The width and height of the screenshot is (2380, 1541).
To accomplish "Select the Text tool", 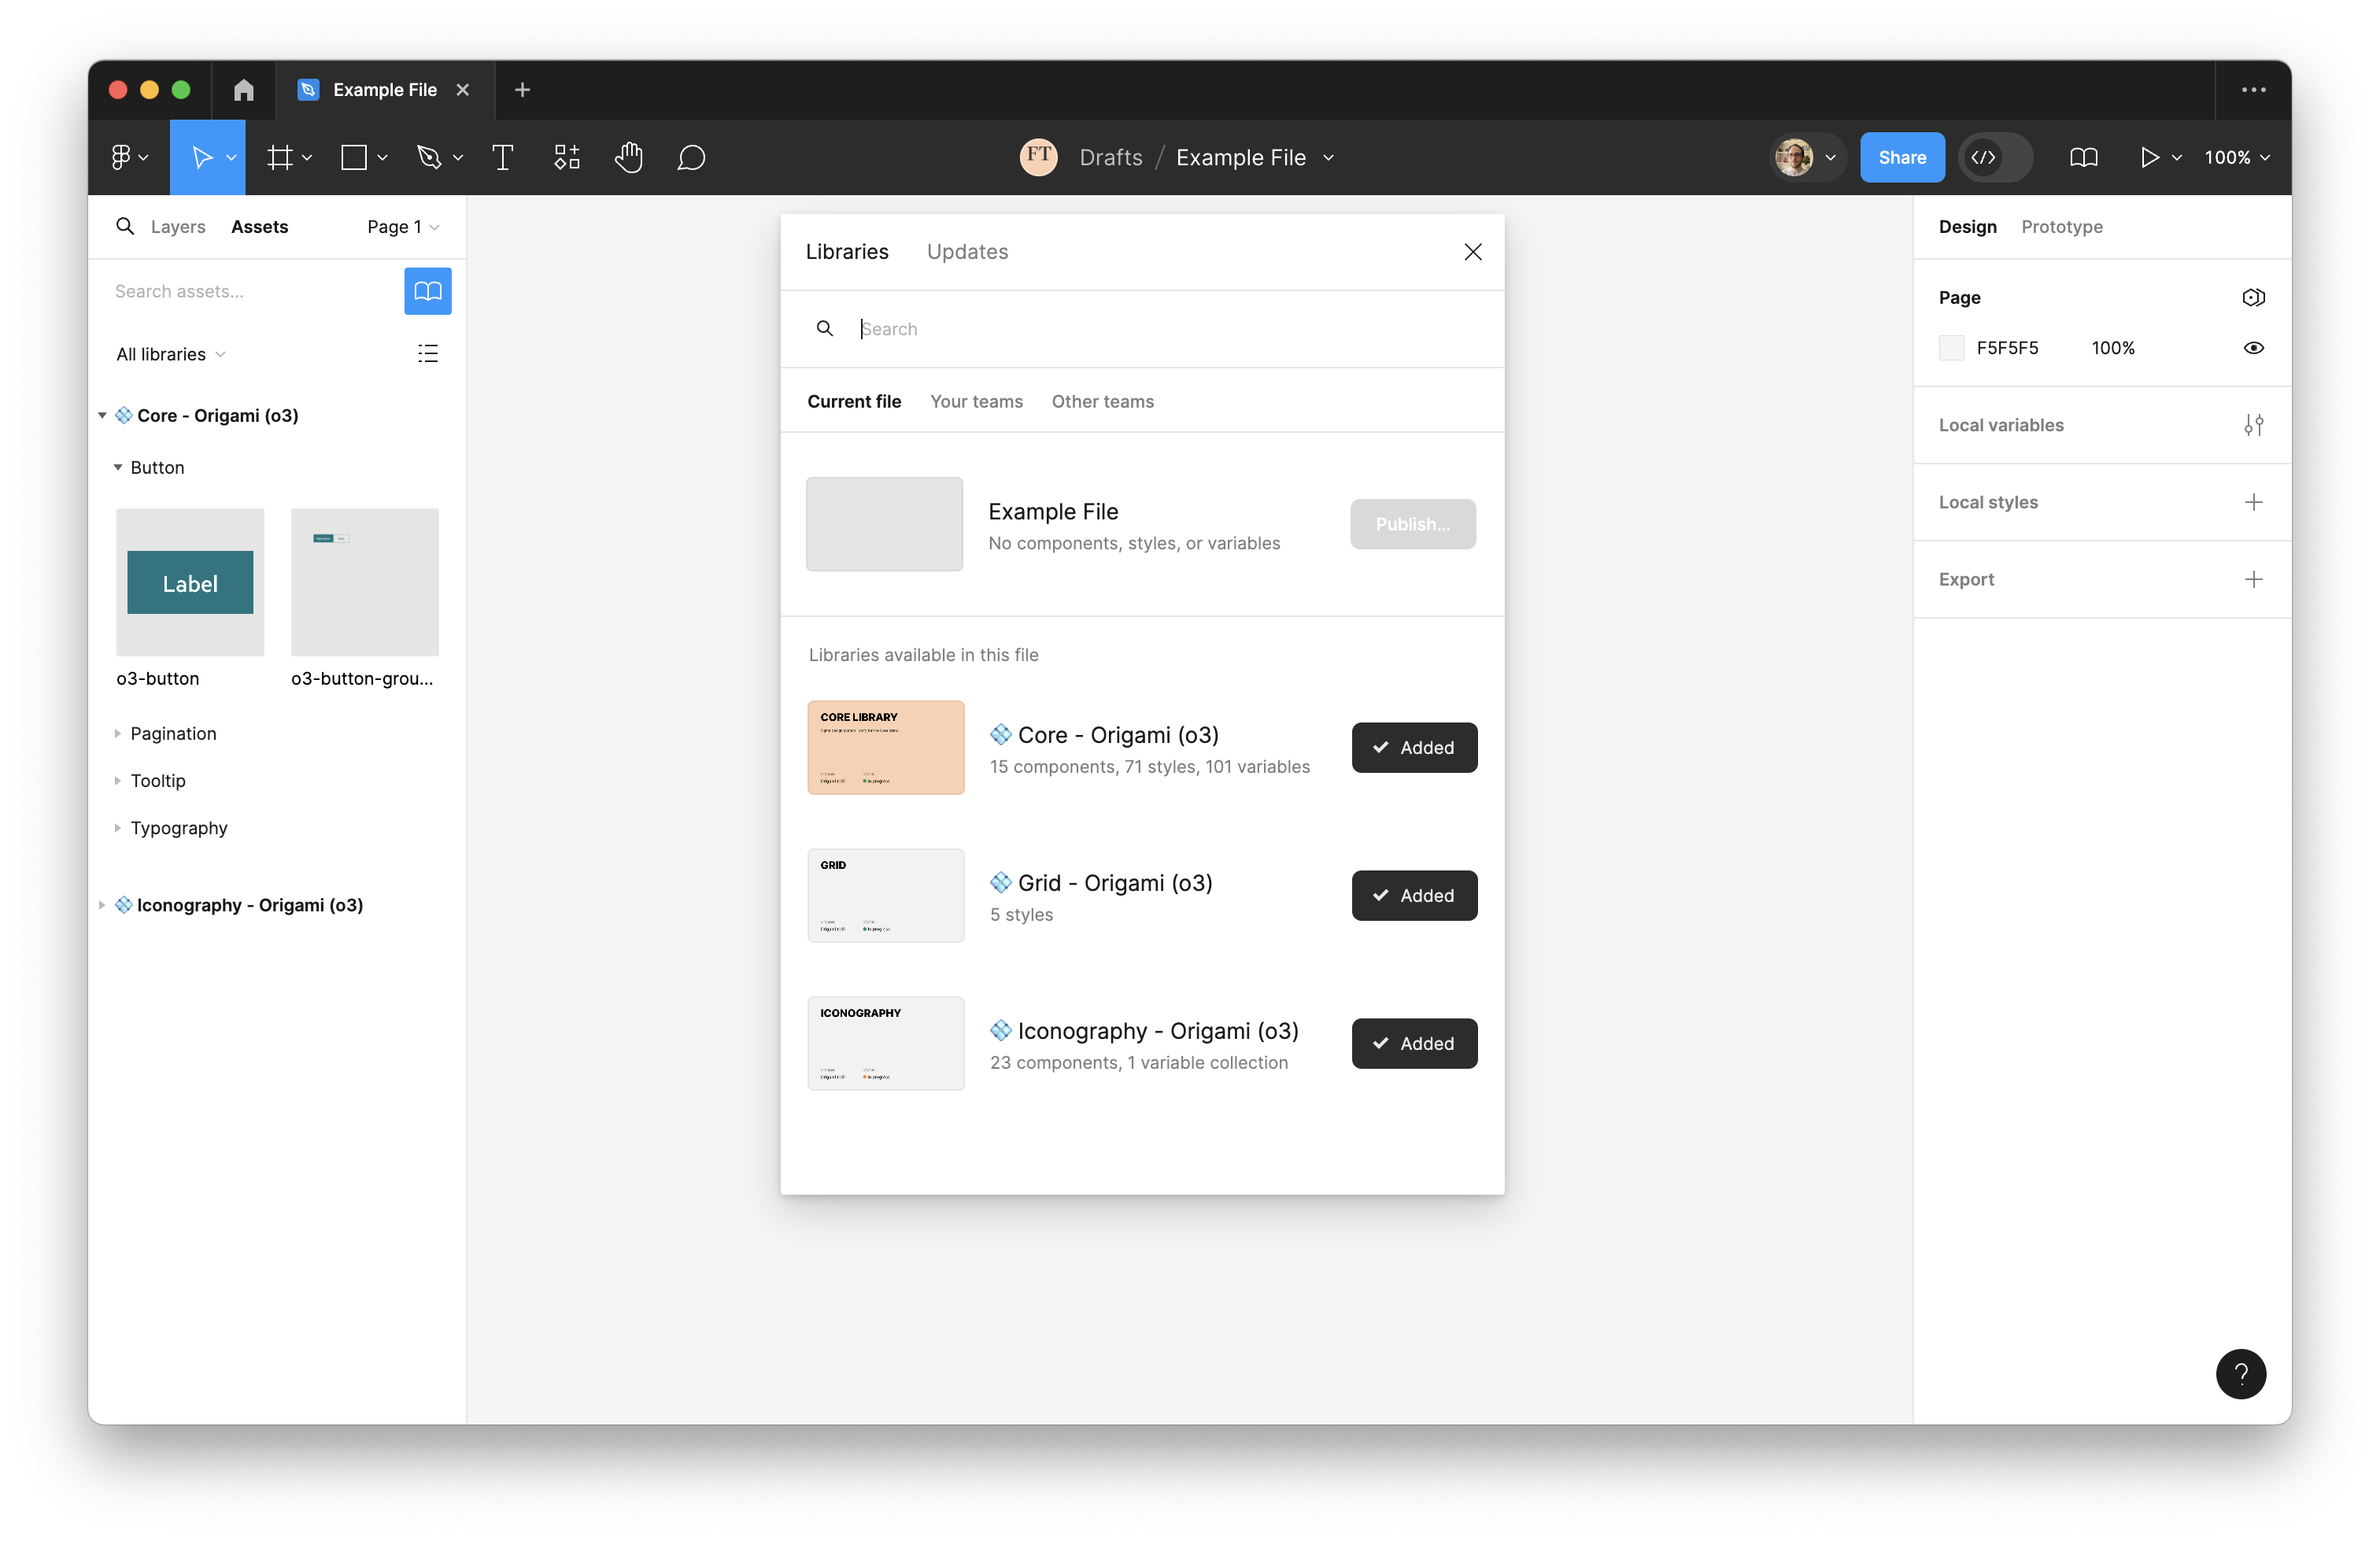I will click(503, 157).
